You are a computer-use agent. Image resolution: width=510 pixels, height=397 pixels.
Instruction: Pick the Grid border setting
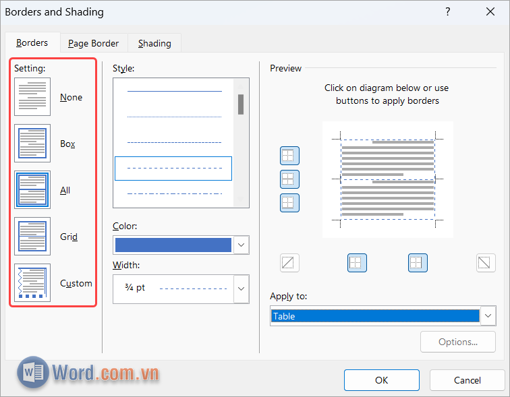click(x=32, y=237)
